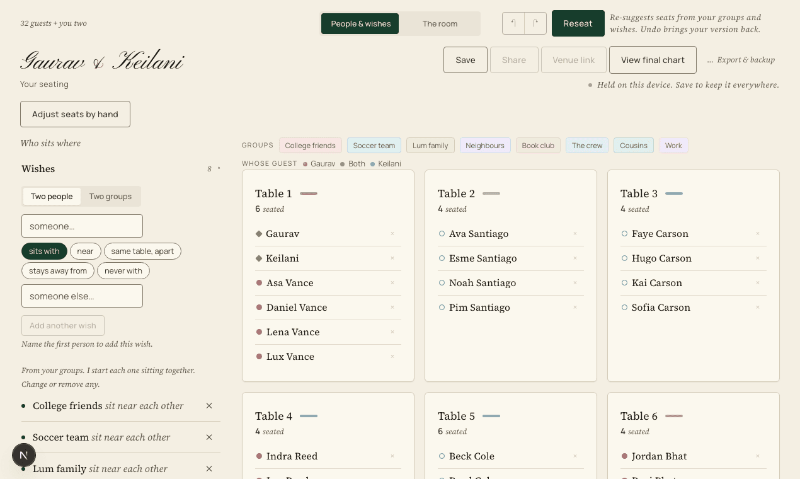Remove Faye Carson from Table 3
Viewport: 800px width, 479px height.
(x=758, y=234)
